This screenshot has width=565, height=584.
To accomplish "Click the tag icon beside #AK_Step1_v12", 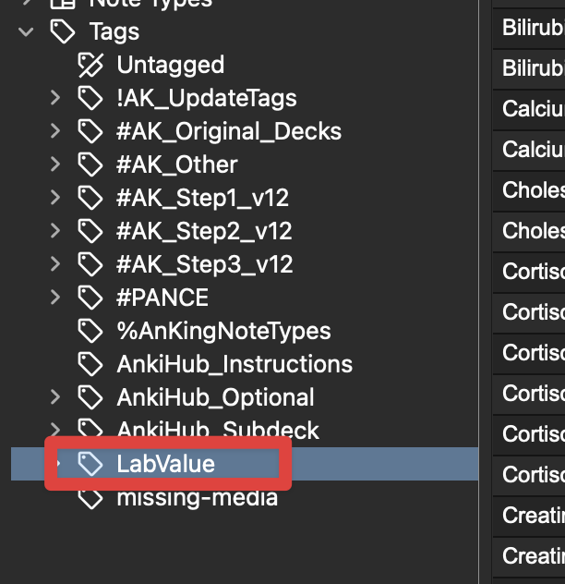I will click(90, 198).
